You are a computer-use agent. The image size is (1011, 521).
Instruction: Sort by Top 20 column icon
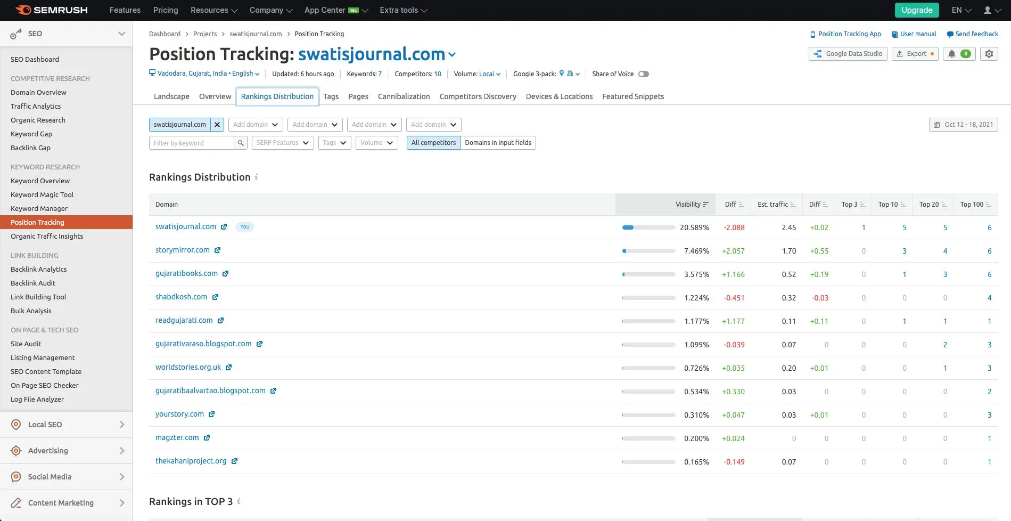pos(944,205)
